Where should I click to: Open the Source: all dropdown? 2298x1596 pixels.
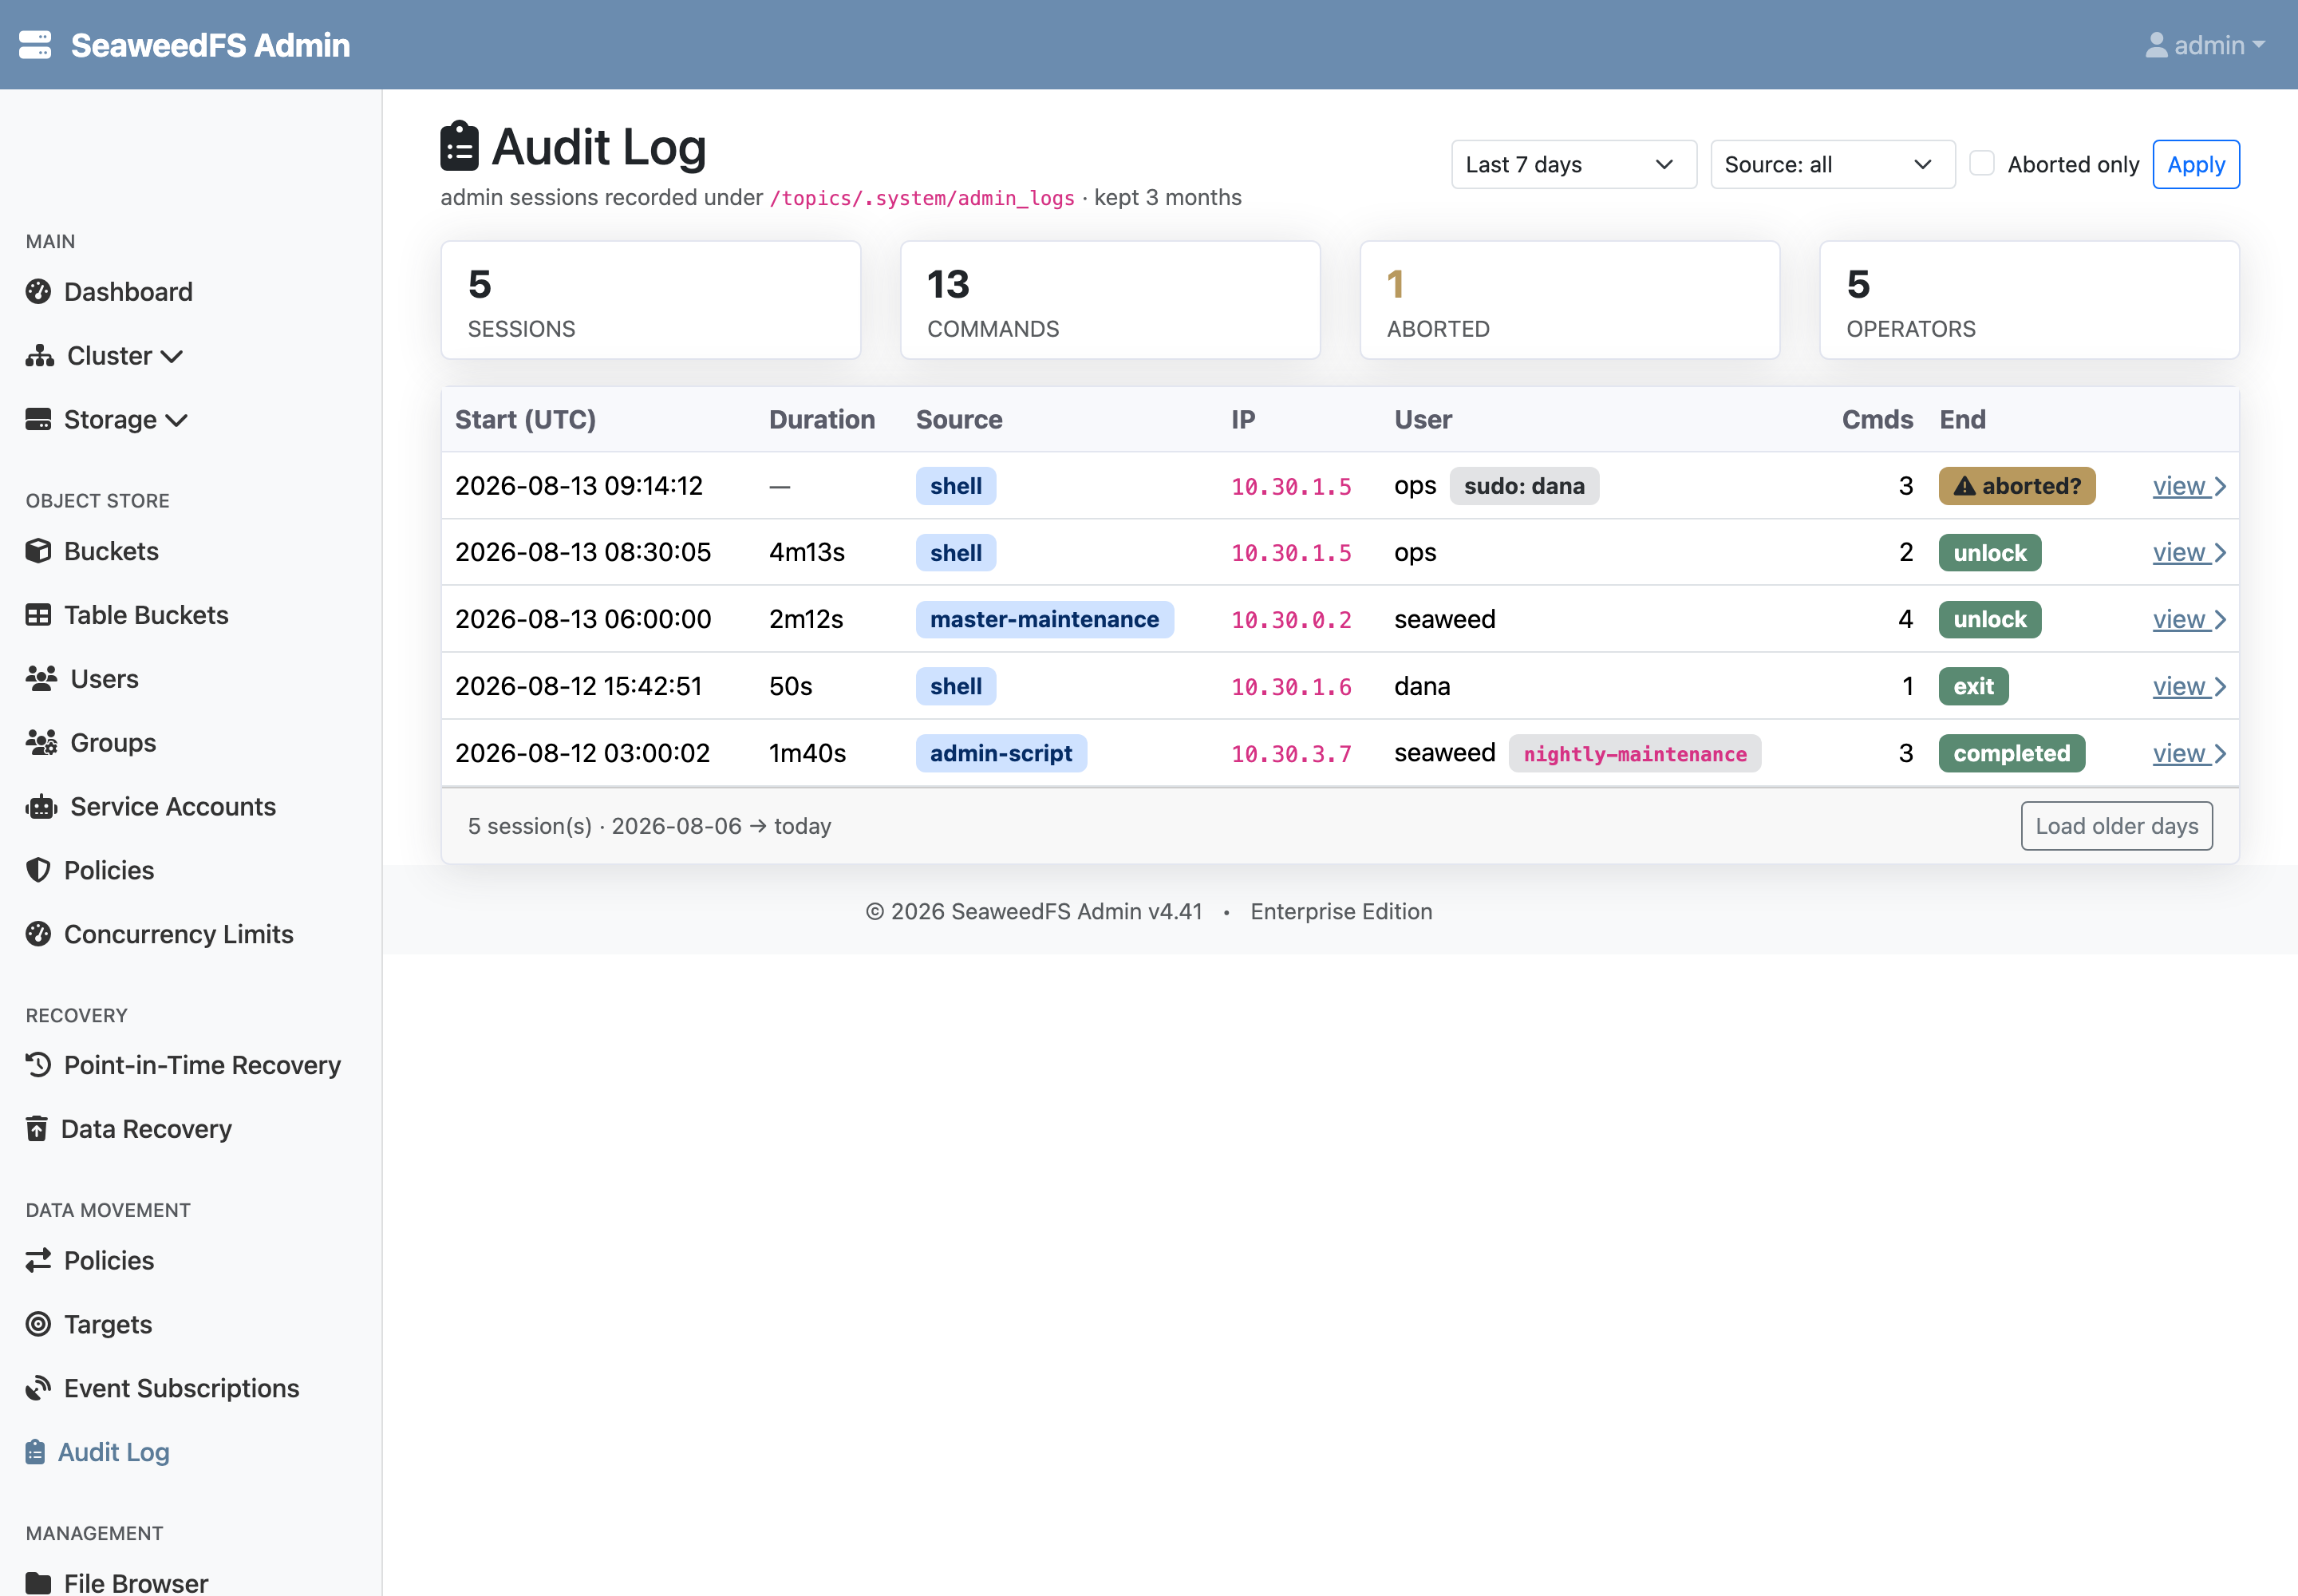coord(1832,164)
